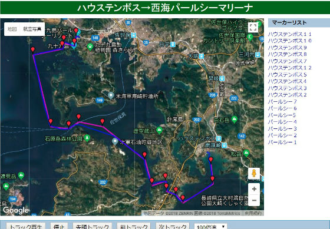Viewport: 330px width, 229px height.
Task: Switch map to 航空写真 view
Action: coord(32,29)
